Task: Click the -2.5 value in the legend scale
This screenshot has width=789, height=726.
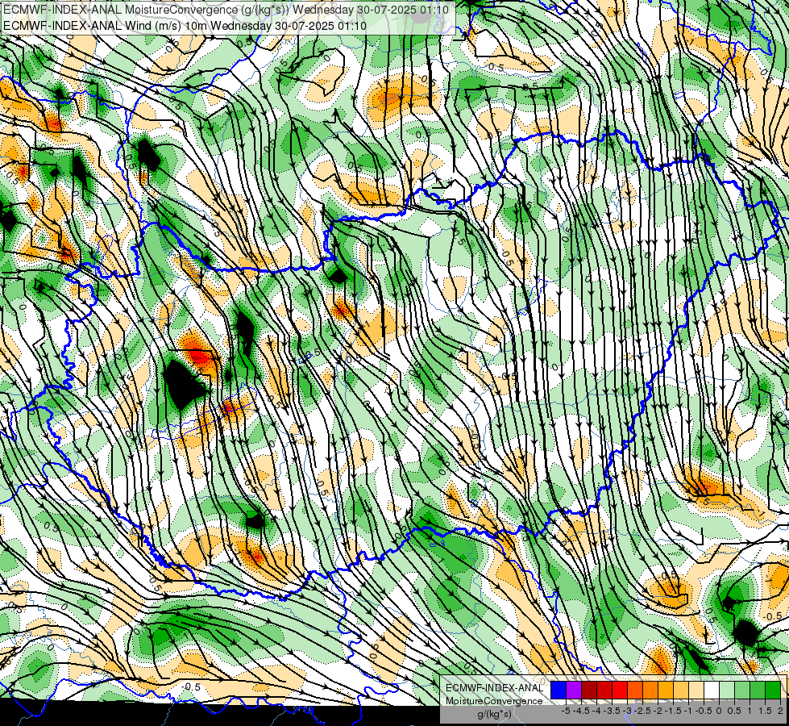Action: 642,711
